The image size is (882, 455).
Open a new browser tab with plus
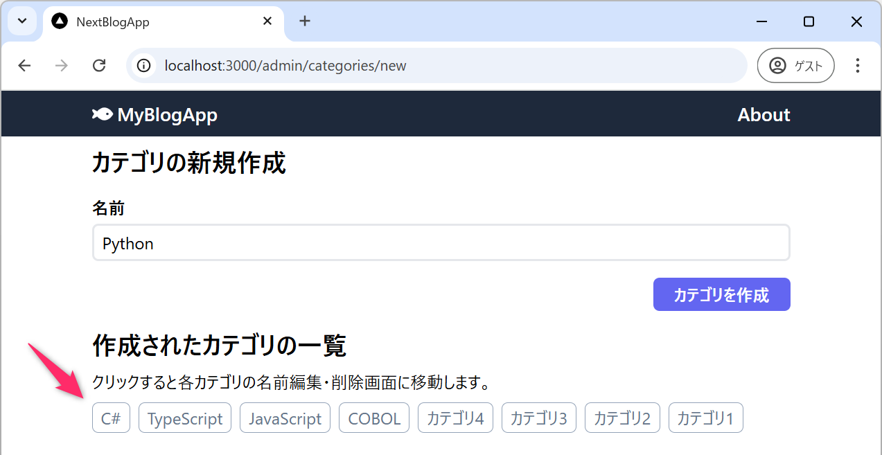click(305, 21)
